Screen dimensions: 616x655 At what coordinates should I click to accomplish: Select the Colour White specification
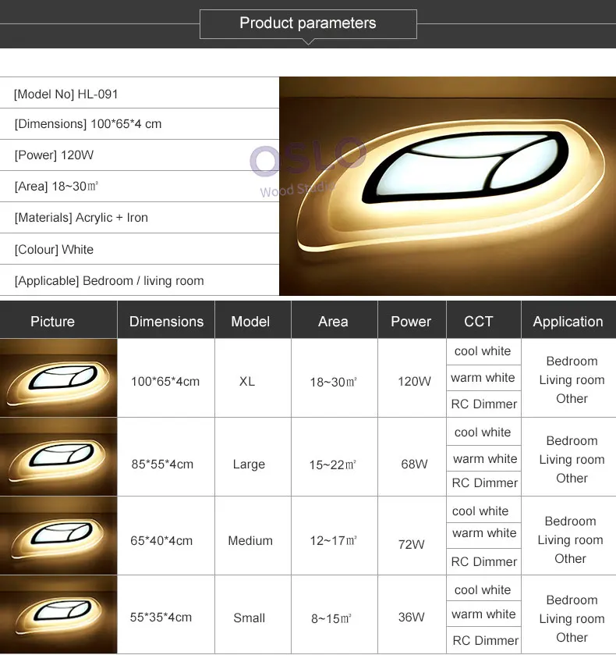coord(140,249)
